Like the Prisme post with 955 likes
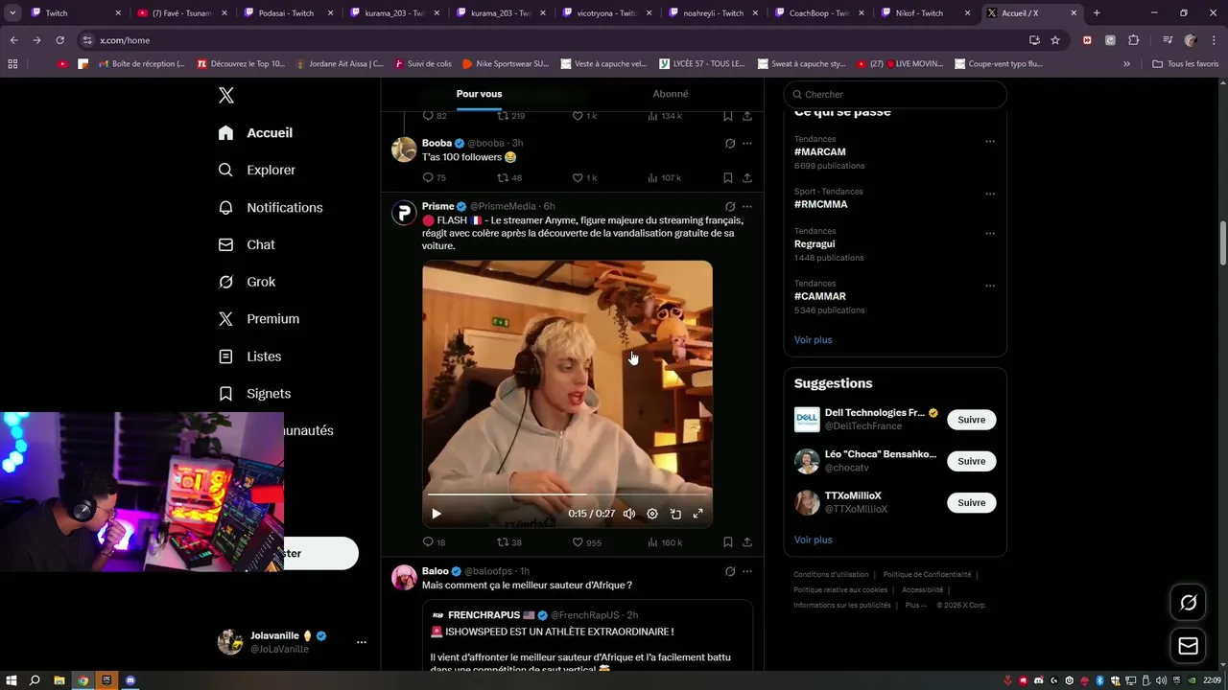 pyautogui.click(x=578, y=542)
